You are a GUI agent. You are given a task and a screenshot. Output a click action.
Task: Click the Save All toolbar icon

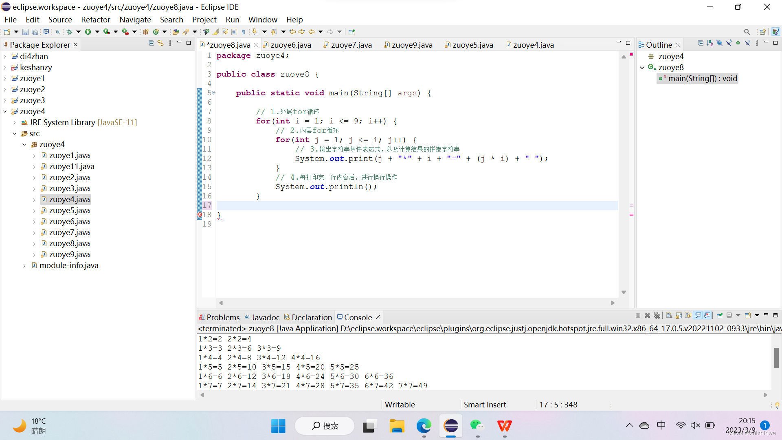coord(35,32)
